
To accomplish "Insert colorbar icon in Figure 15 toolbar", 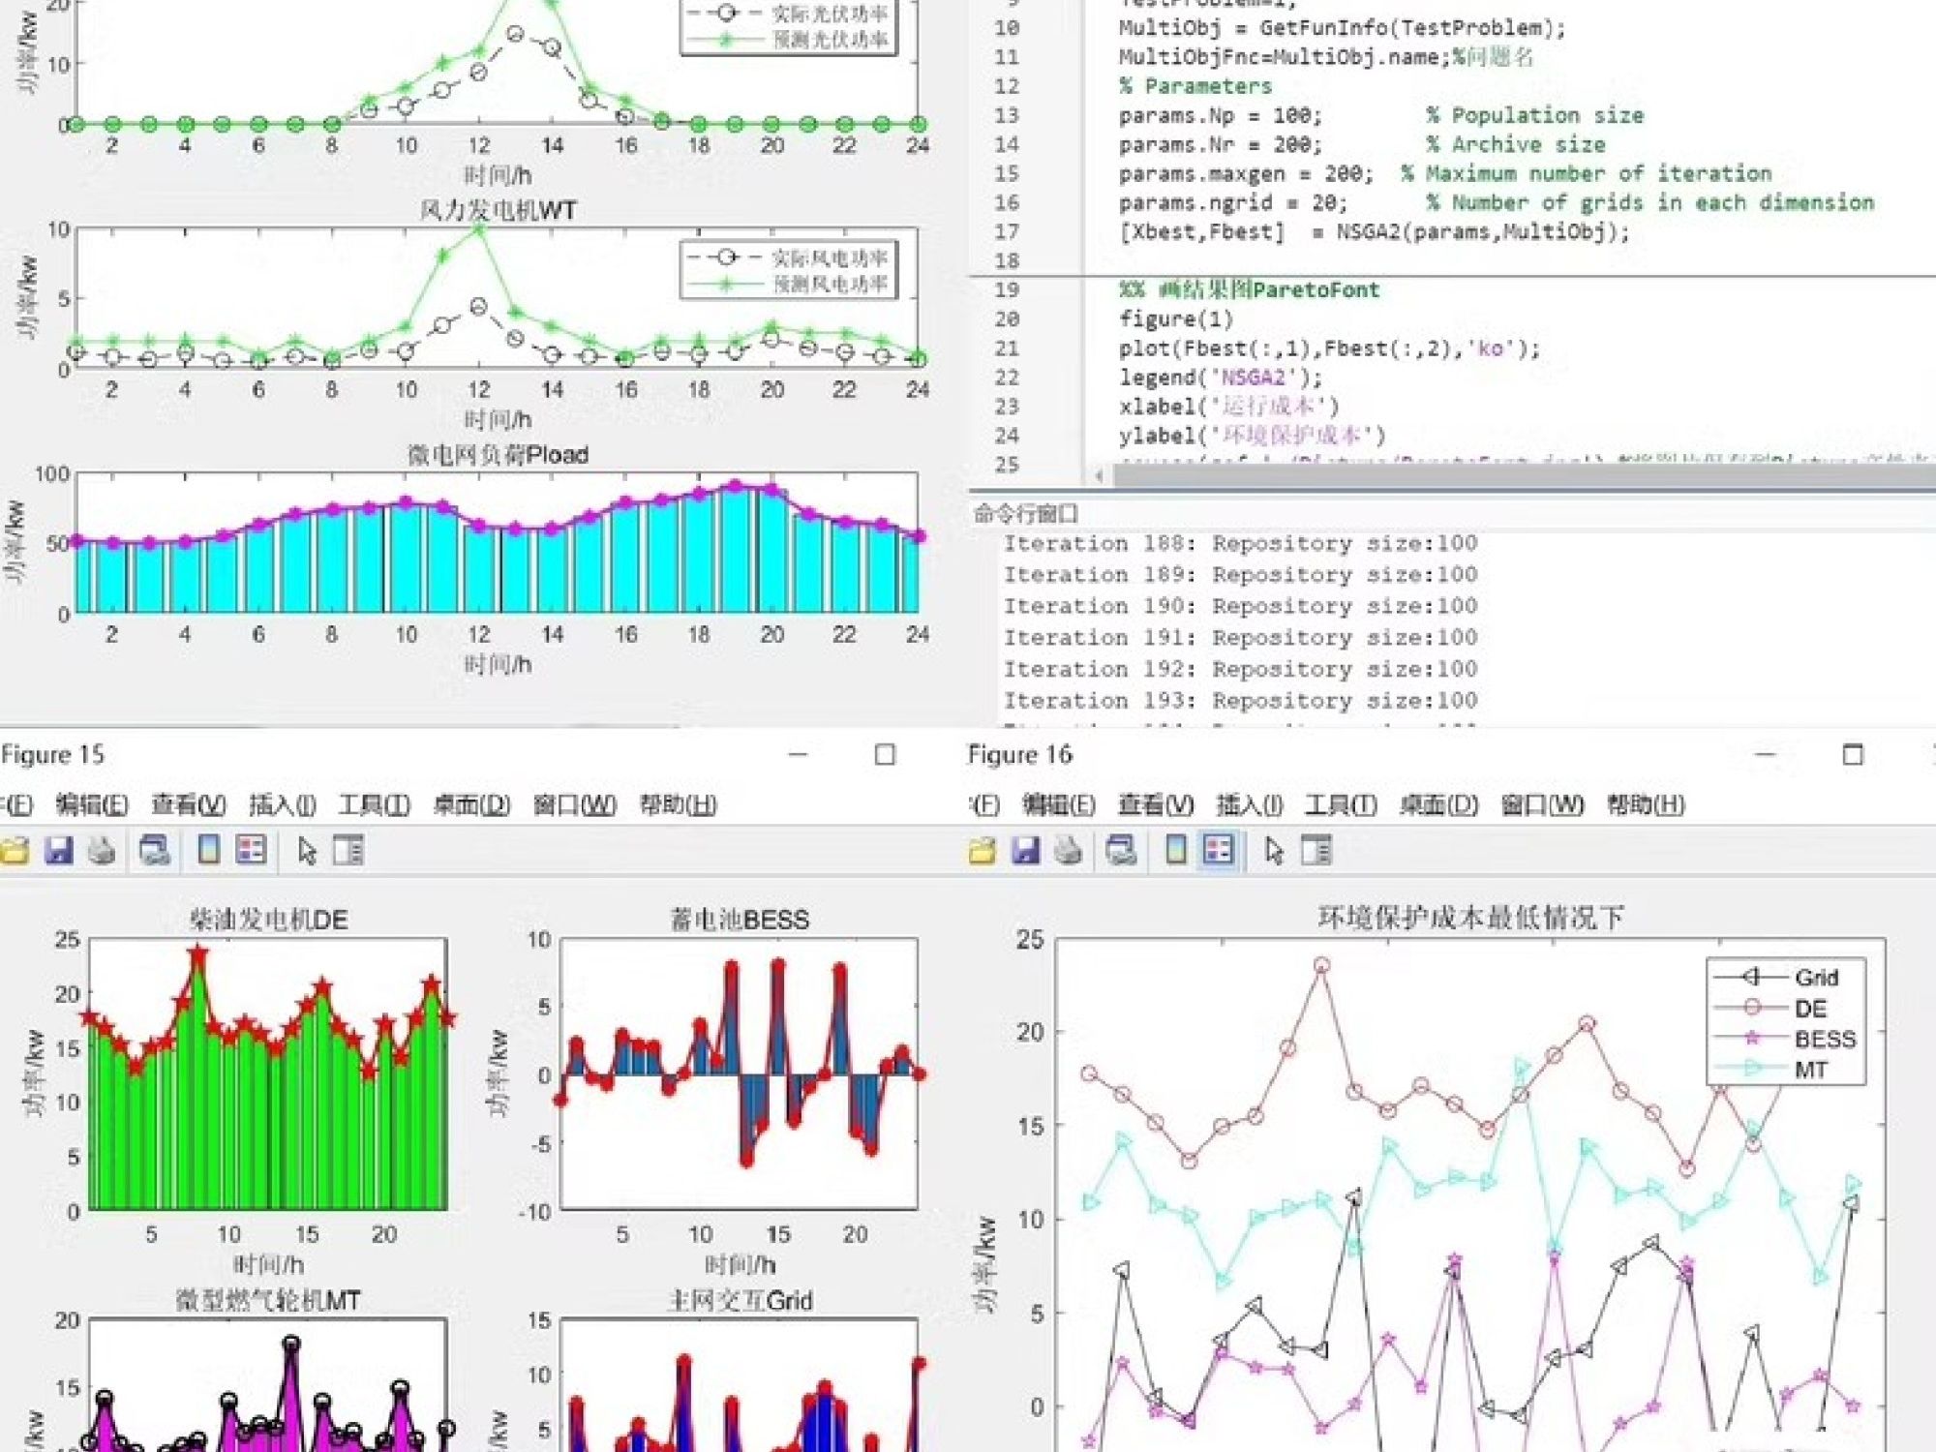I will click(208, 851).
